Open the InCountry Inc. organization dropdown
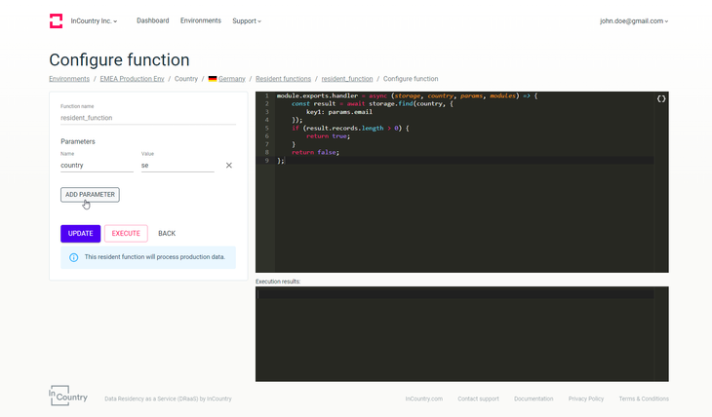The width and height of the screenshot is (712, 417). click(x=94, y=20)
